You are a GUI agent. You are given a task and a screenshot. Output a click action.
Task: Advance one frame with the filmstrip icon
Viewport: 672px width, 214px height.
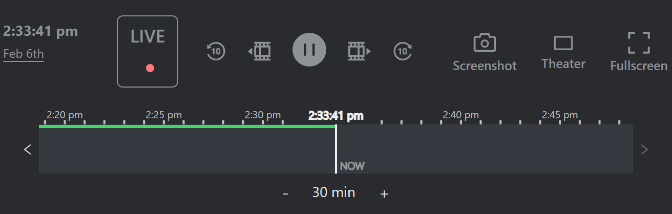[x=359, y=51]
